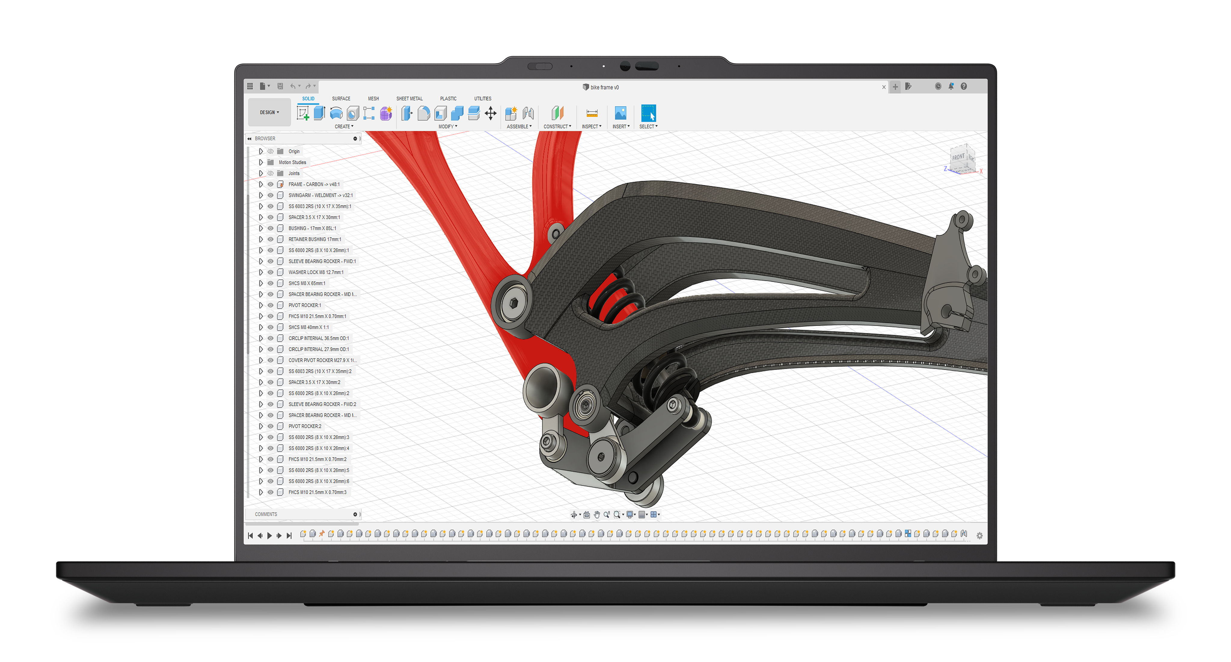Hide the PIVOT ROCKER:1 component
The width and height of the screenshot is (1231, 662).
coord(271,305)
